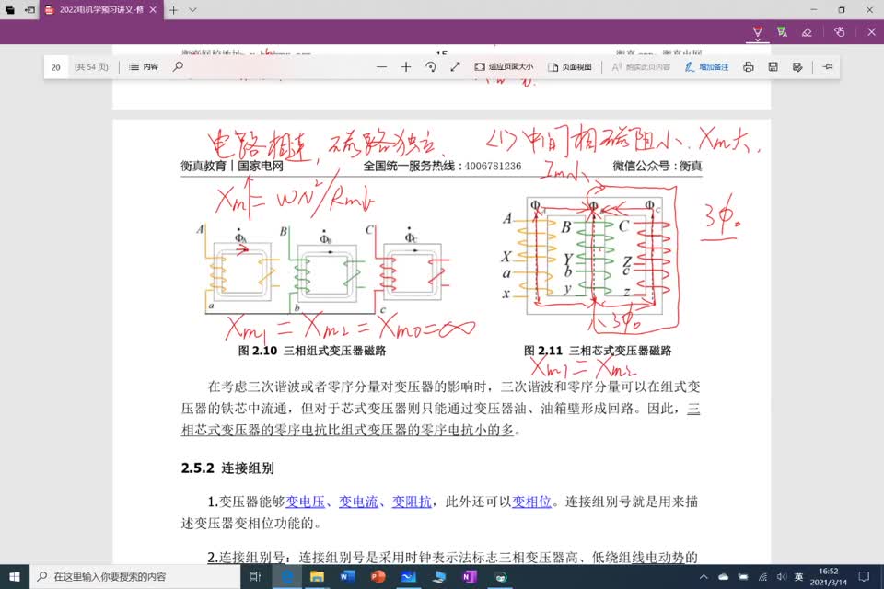
Task: Set current tabs aside
Action: coord(29,9)
